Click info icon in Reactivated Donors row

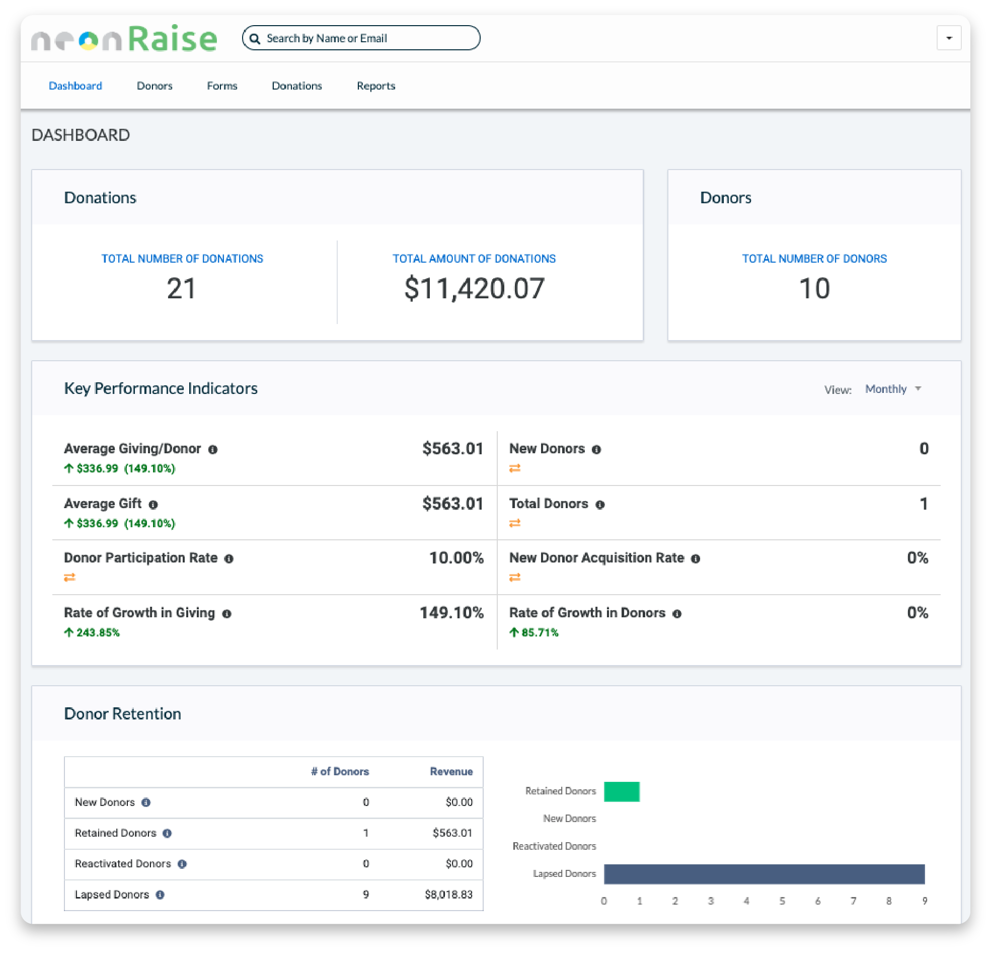(x=182, y=864)
